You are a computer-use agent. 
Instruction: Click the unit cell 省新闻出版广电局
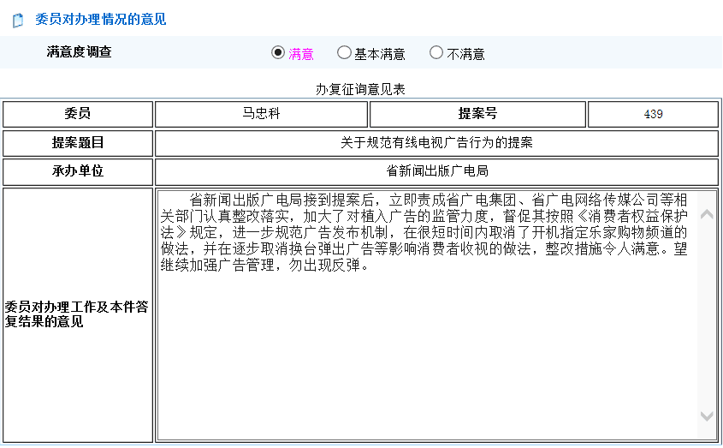pos(436,172)
